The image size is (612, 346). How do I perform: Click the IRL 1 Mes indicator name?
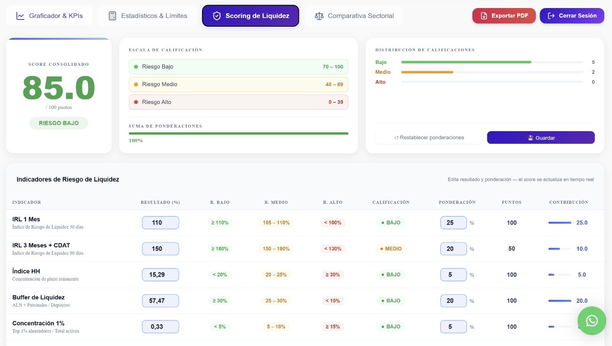pyautogui.click(x=26, y=219)
